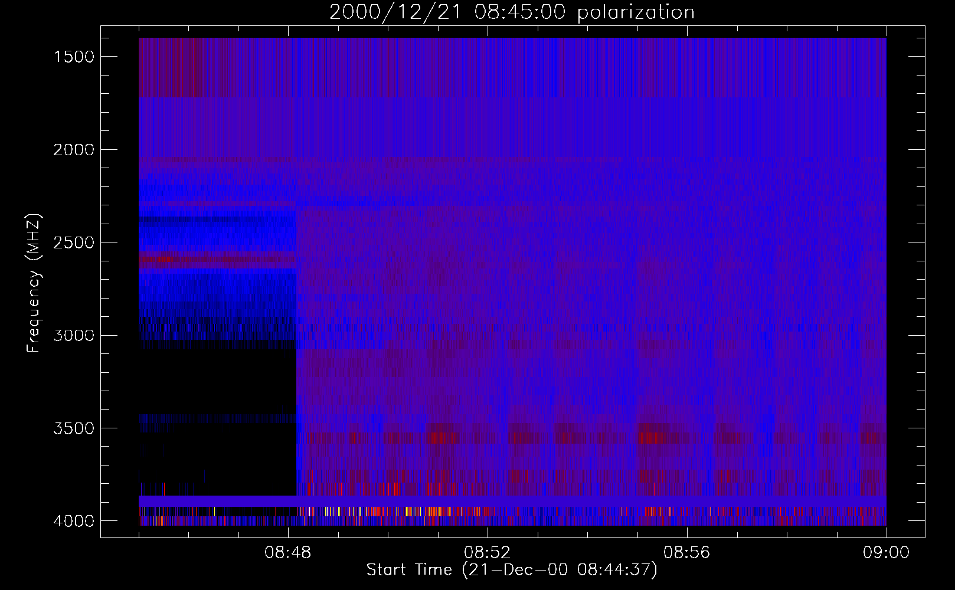Click the 2500 frequency tick label

point(74,242)
